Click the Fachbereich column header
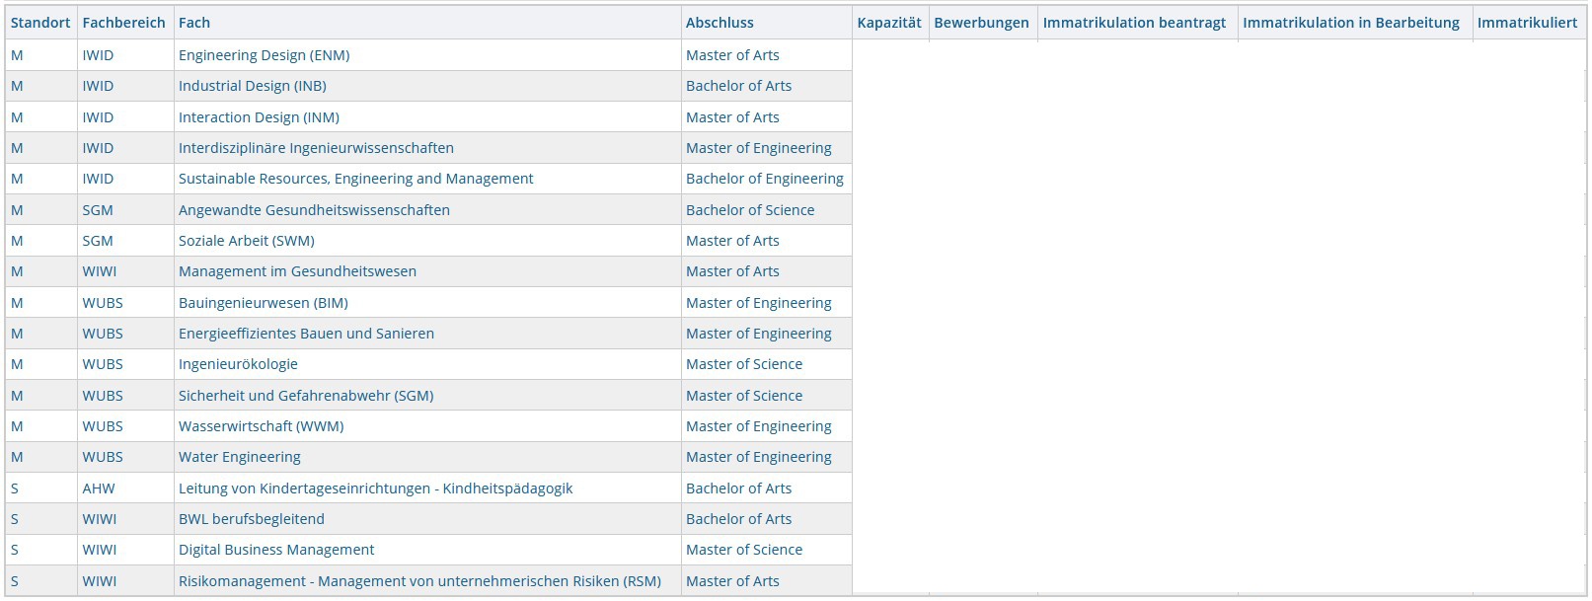The width and height of the screenshot is (1592, 601). pos(123,23)
